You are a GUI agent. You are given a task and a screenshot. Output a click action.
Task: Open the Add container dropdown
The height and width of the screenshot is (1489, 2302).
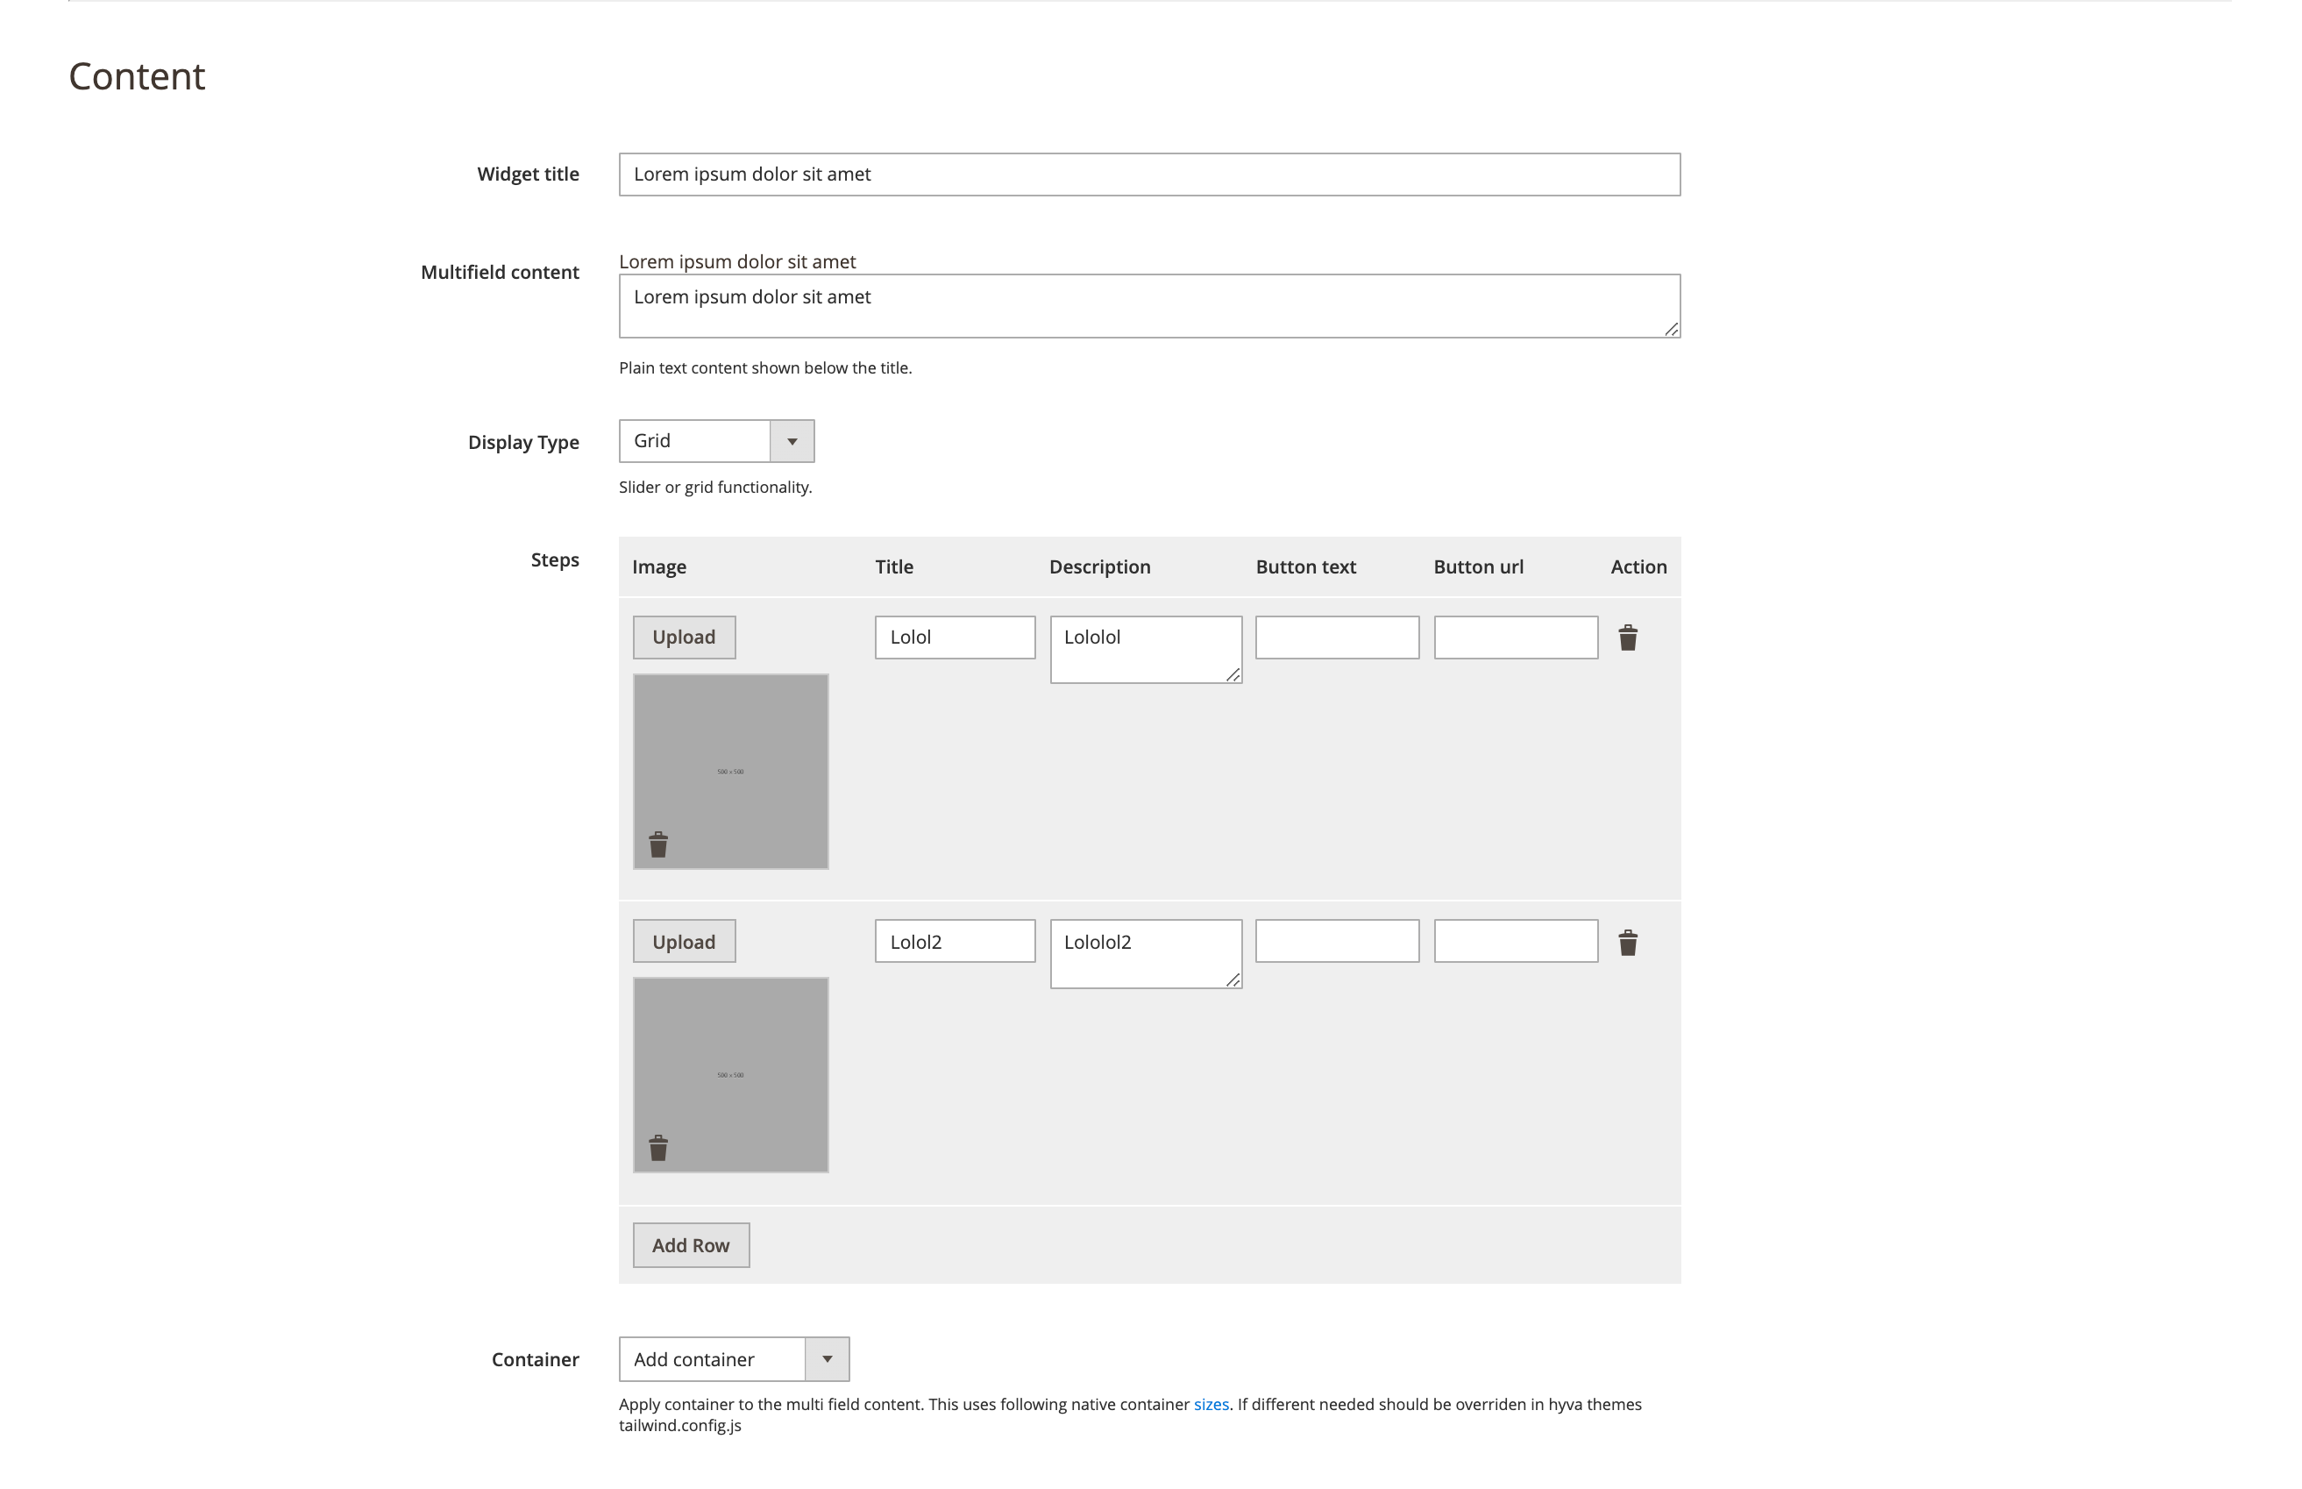click(x=734, y=1358)
